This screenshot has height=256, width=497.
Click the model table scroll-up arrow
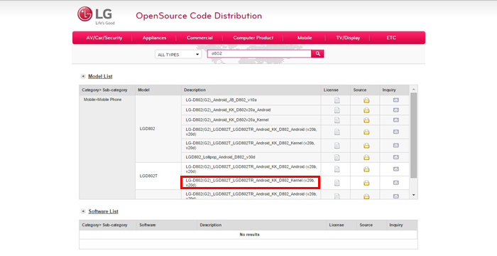click(414, 90)
